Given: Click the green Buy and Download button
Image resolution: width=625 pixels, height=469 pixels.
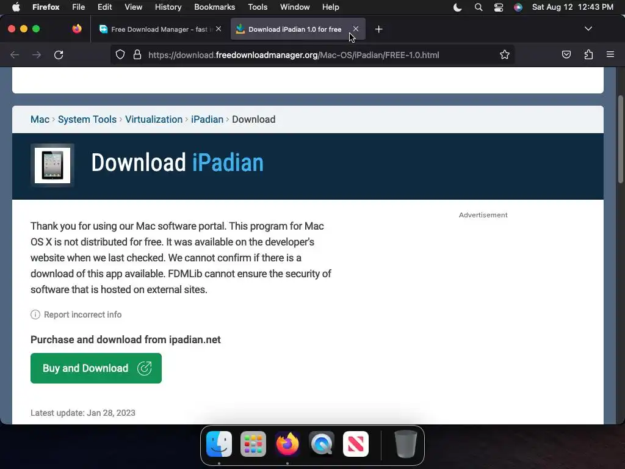Looking at the screenshot, I should point(96,368).
